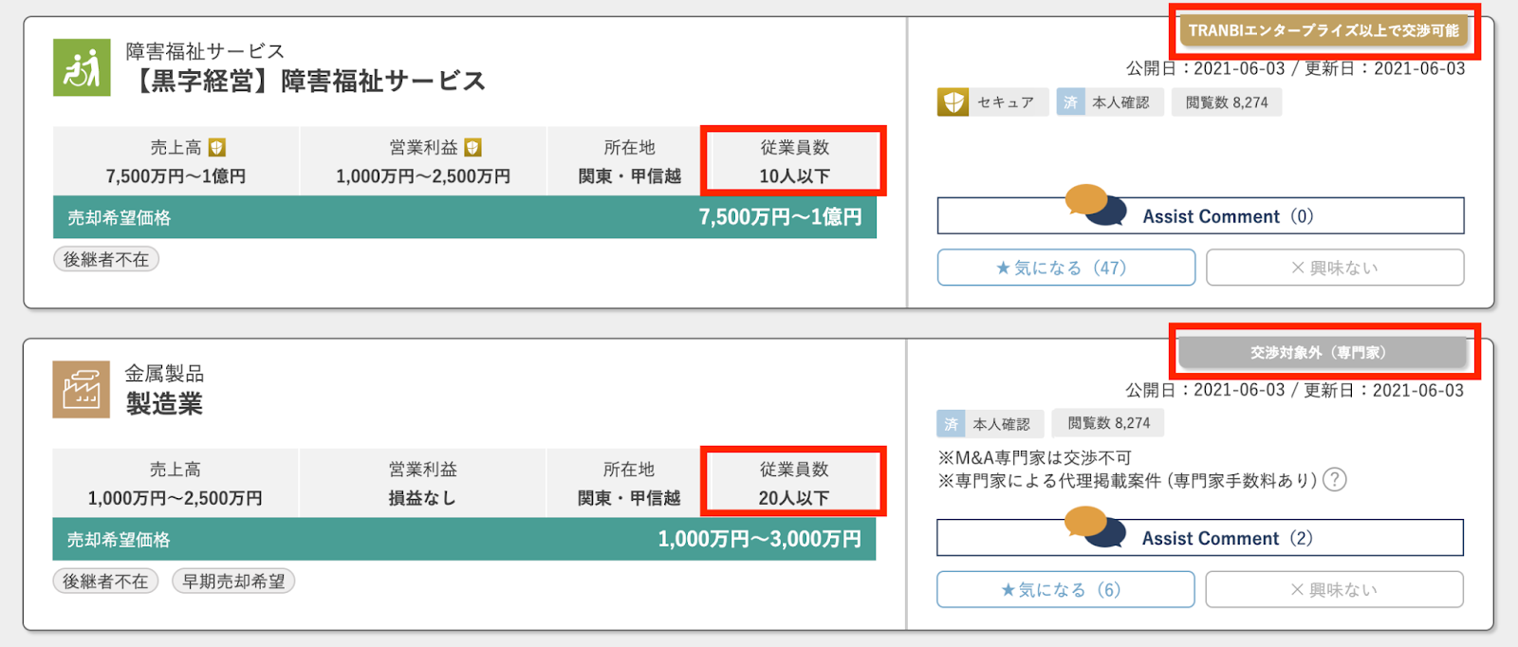Open the 【黒字経営】障害福祉サービス listing title
This screenshot has width=1518, height=647.
coord(307,82)
